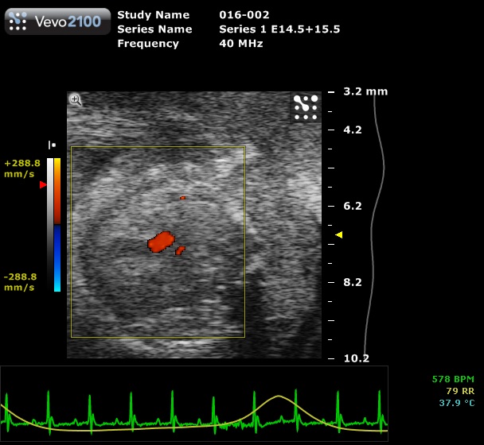Screen dimensions: 484x445
Task: Click the red arrow on grayscale bar
Action: point(43,185)
